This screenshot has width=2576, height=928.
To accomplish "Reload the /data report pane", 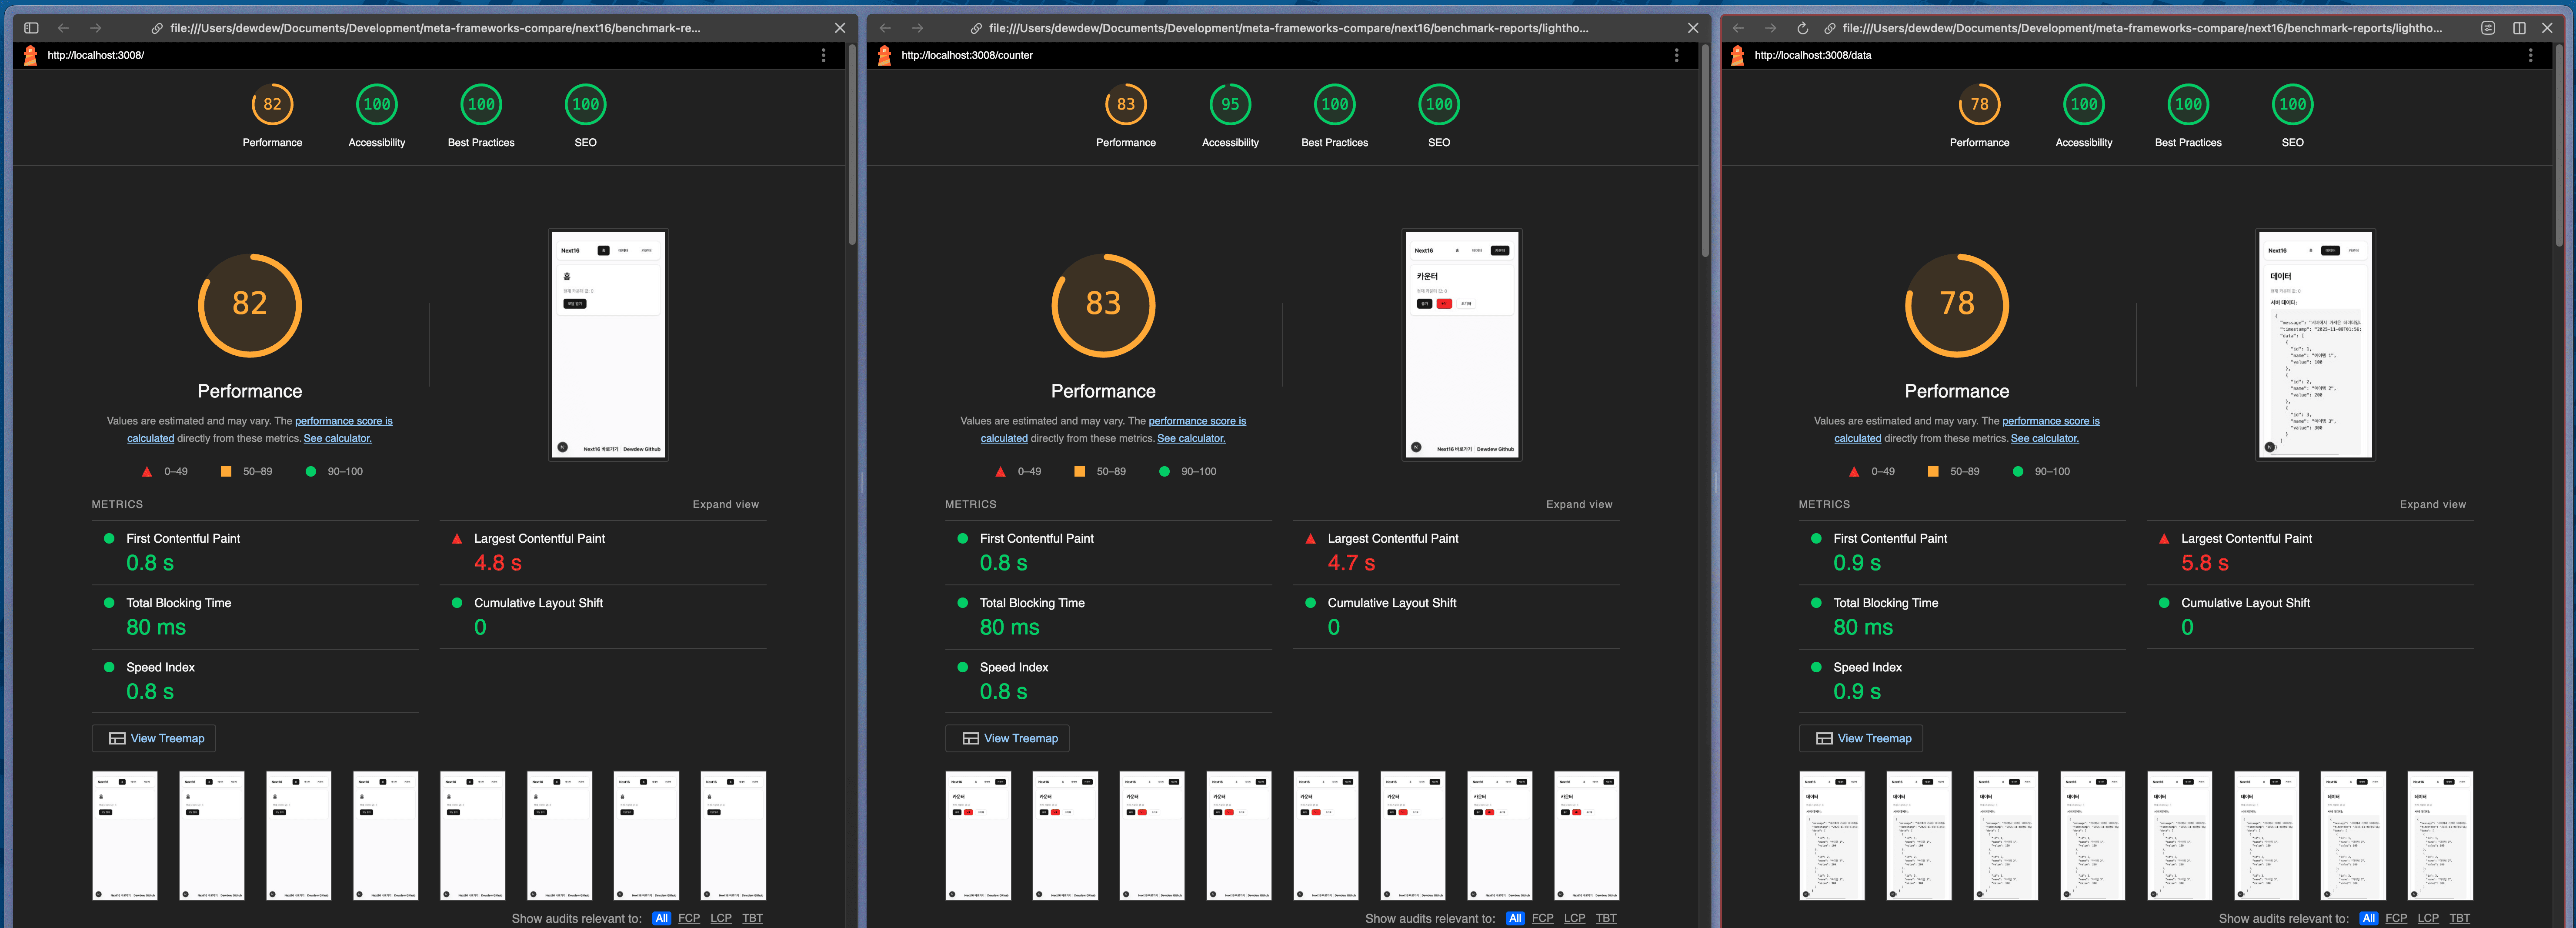I will click(x=1802, y=28).
